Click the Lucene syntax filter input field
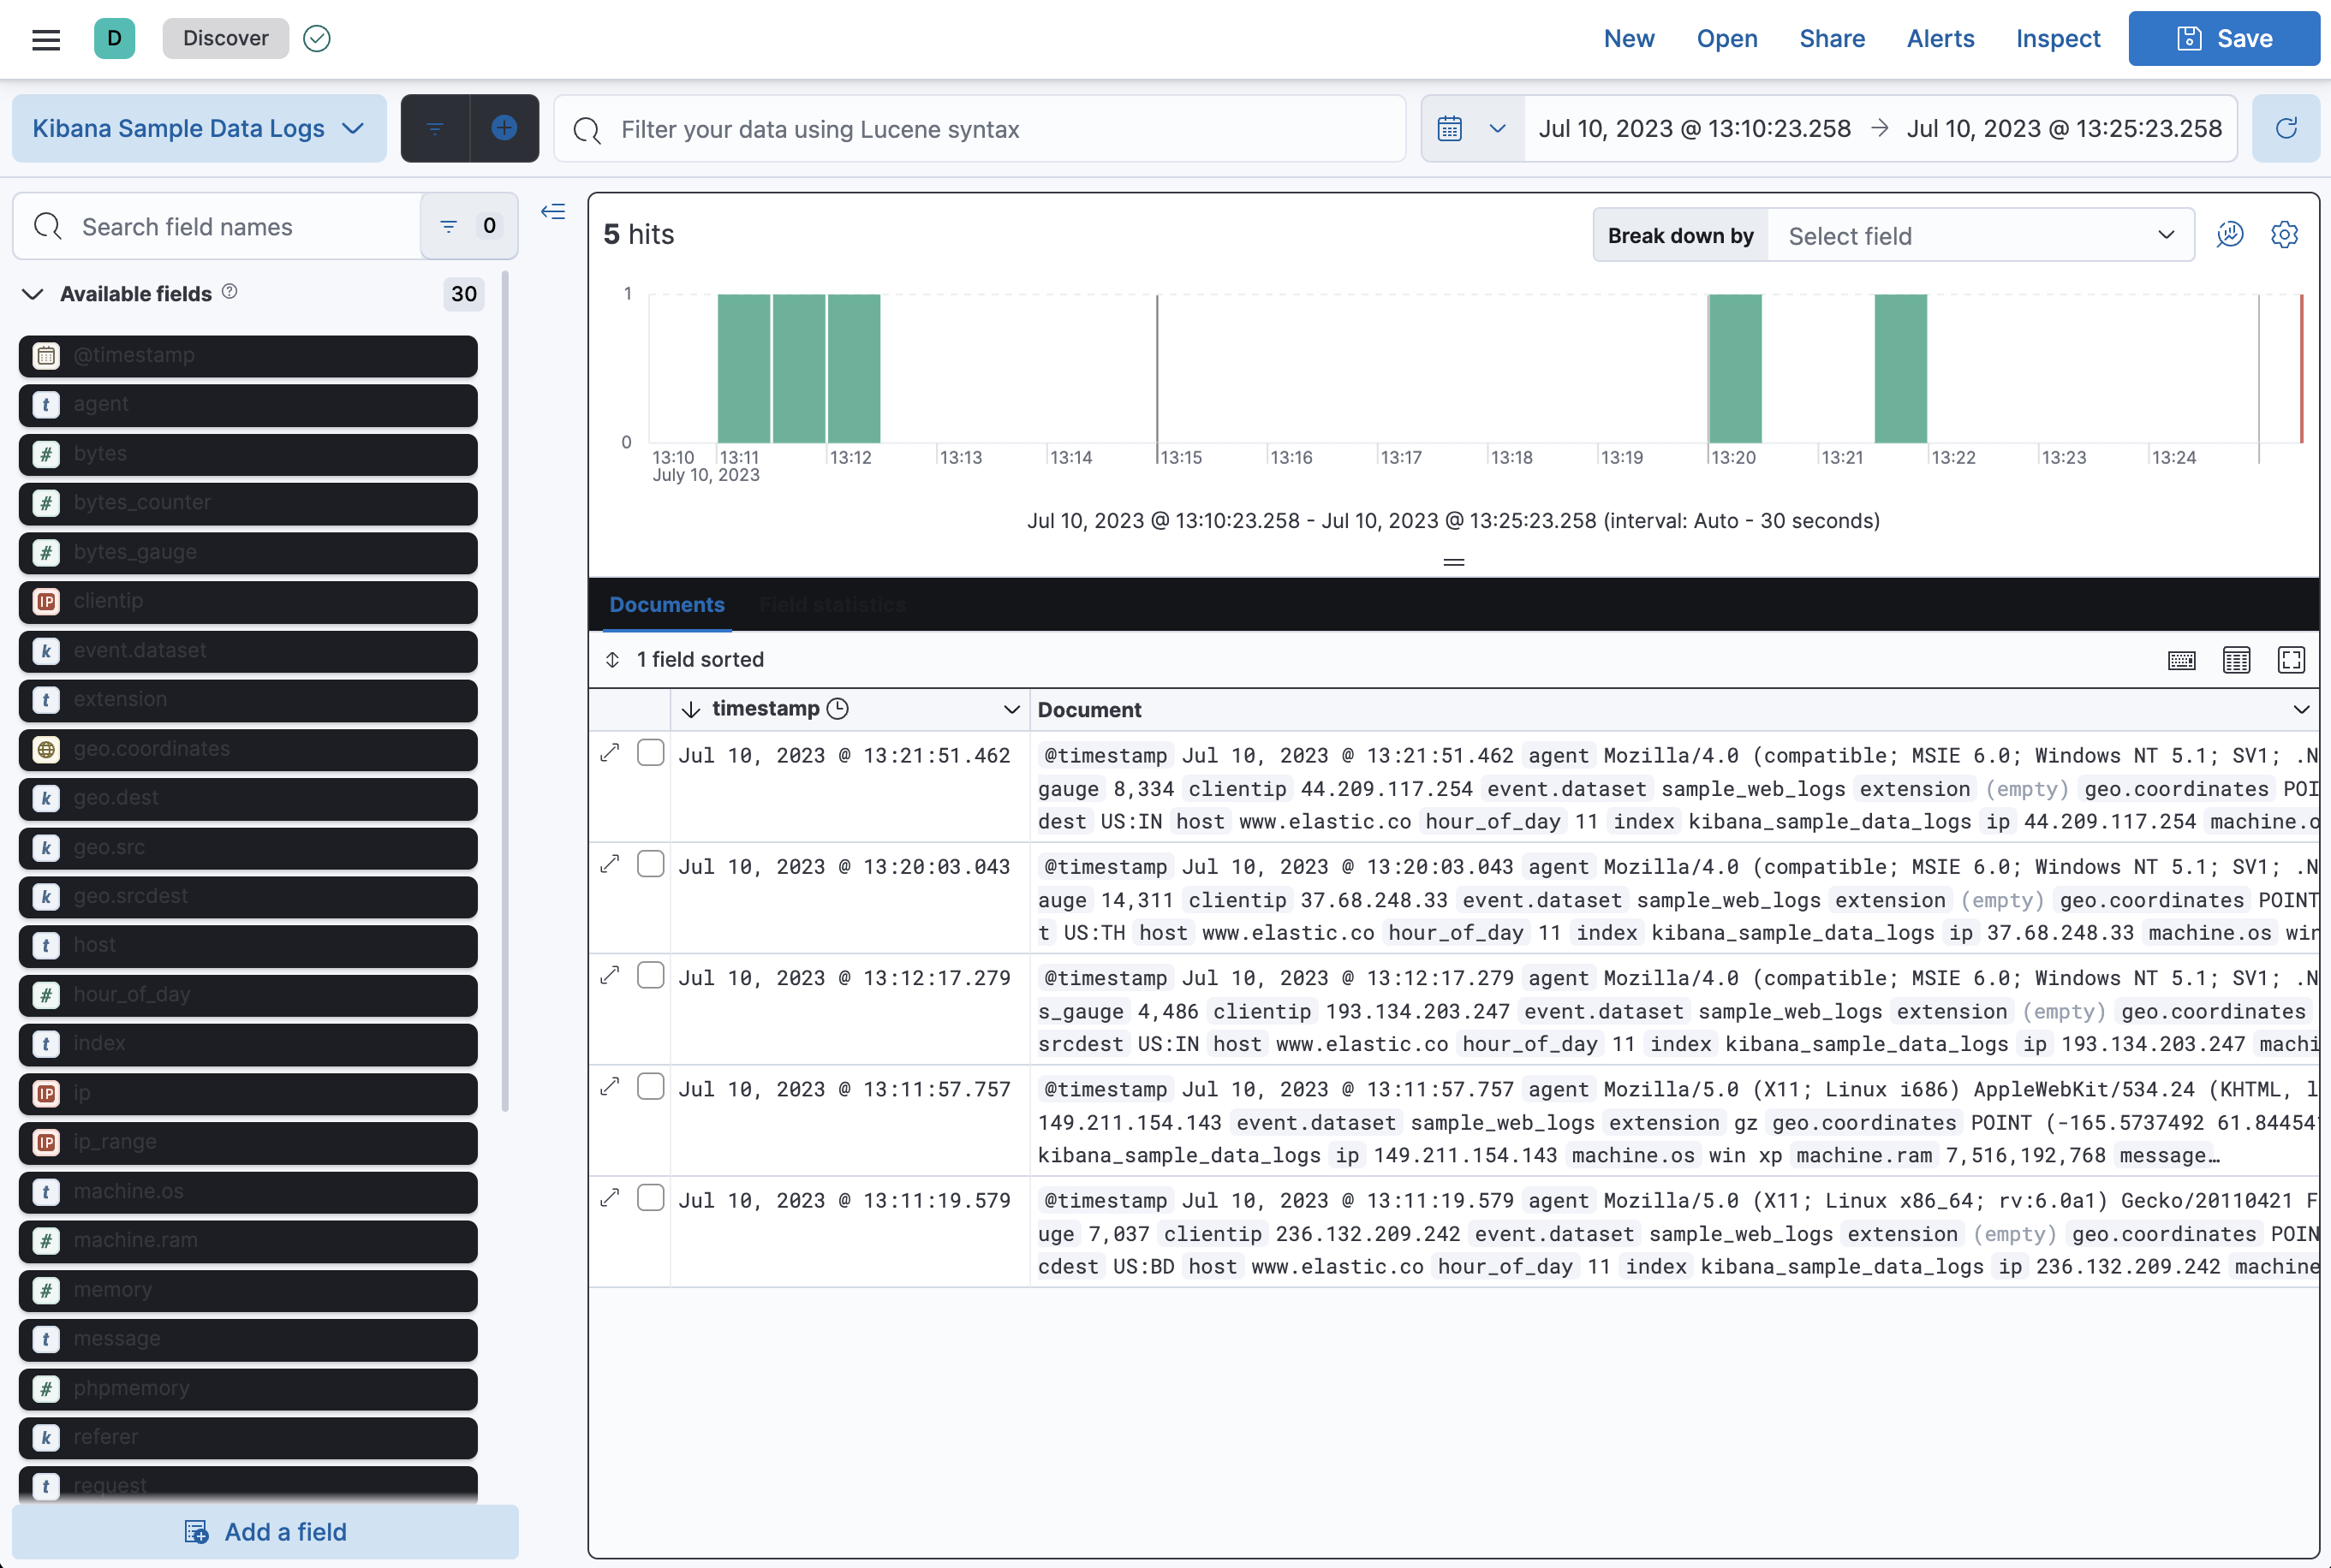 (x=979, y=128)
